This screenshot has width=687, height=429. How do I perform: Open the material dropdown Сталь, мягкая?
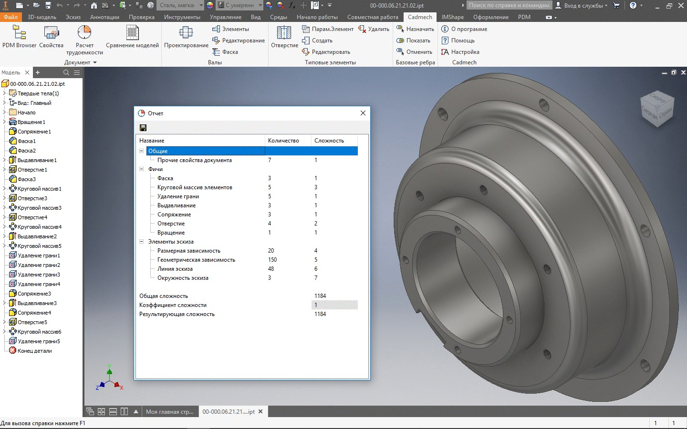click(x=201, y=5)
